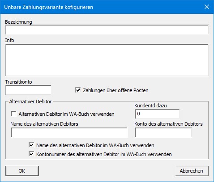214x182 pixels.
Task: Click into the Bezeichnung text field
Action: [x=107, y=30]
